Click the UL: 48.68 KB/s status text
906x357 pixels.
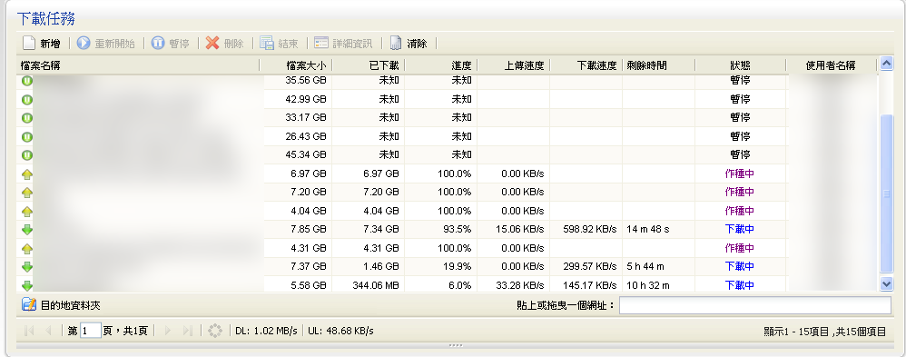340,331
